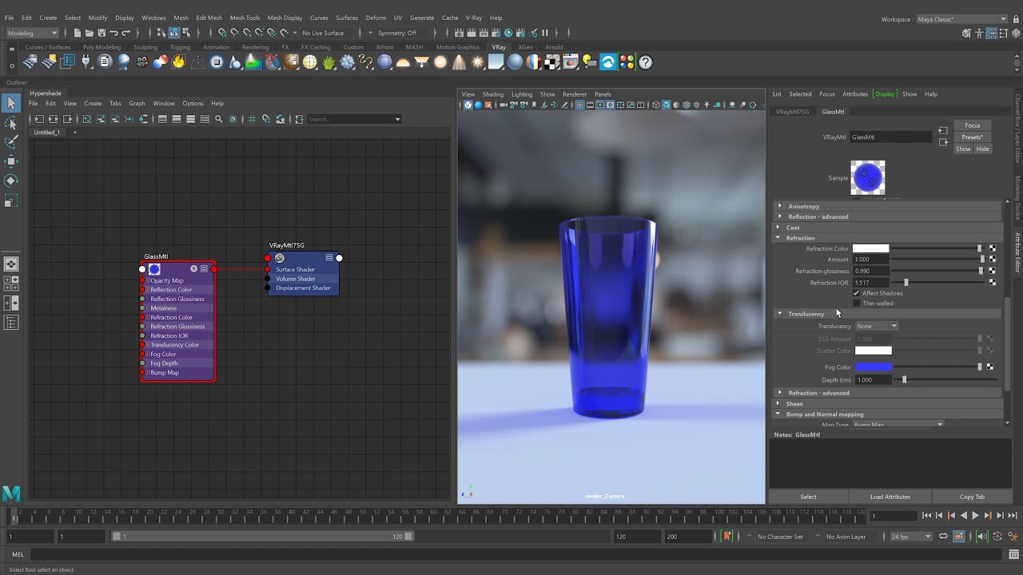The image size is (1023, 575).
Task: Click the white Refraction Color swatch
Action: coord(870,248)
